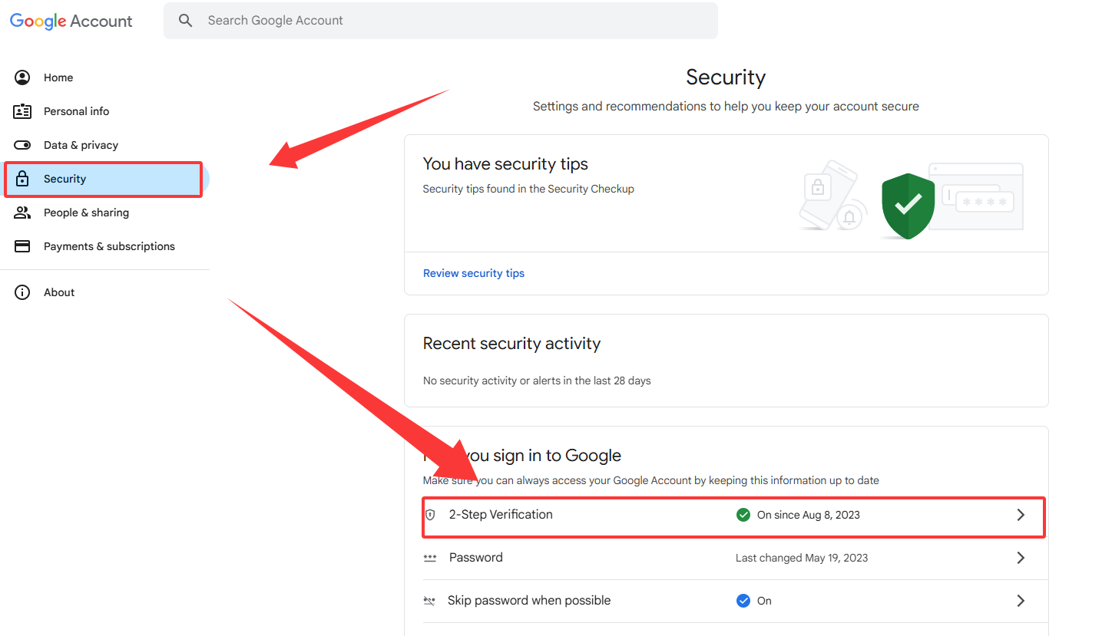Click the 2-Step Verification shield icon
Viewport: 1112px width, 636px height.
point(430,515)
